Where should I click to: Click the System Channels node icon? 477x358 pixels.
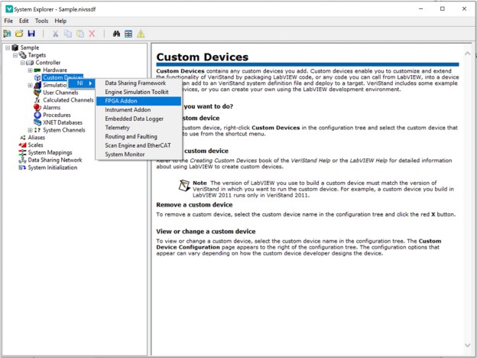point(37,130)
